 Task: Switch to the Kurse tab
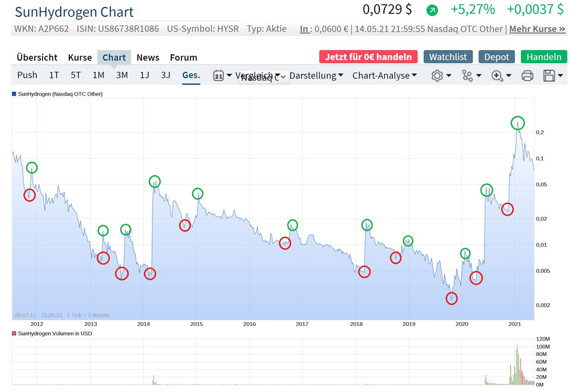click(80, 57)
